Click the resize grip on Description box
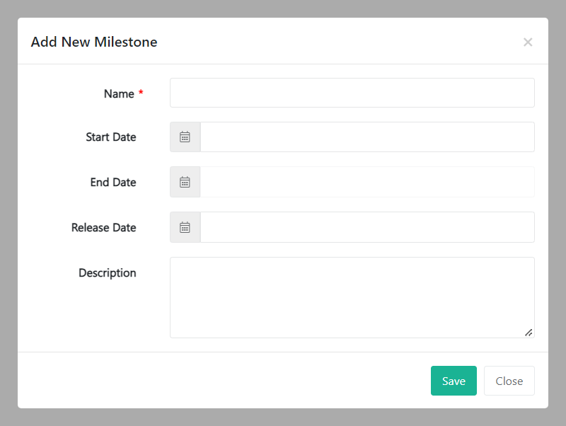Viewport: 566px width, 426px height. 529,332
